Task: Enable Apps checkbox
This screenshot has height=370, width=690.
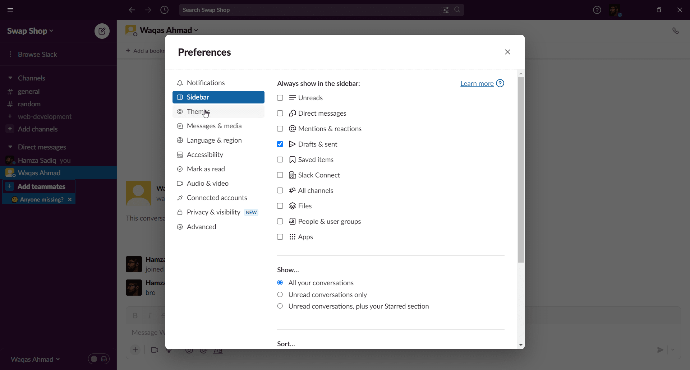Action: click(x=280, y=237)
